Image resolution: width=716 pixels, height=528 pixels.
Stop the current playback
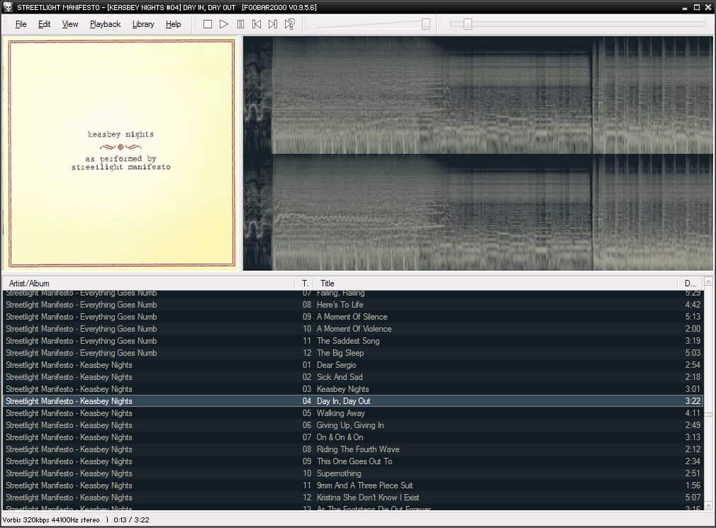coord(207,23)
